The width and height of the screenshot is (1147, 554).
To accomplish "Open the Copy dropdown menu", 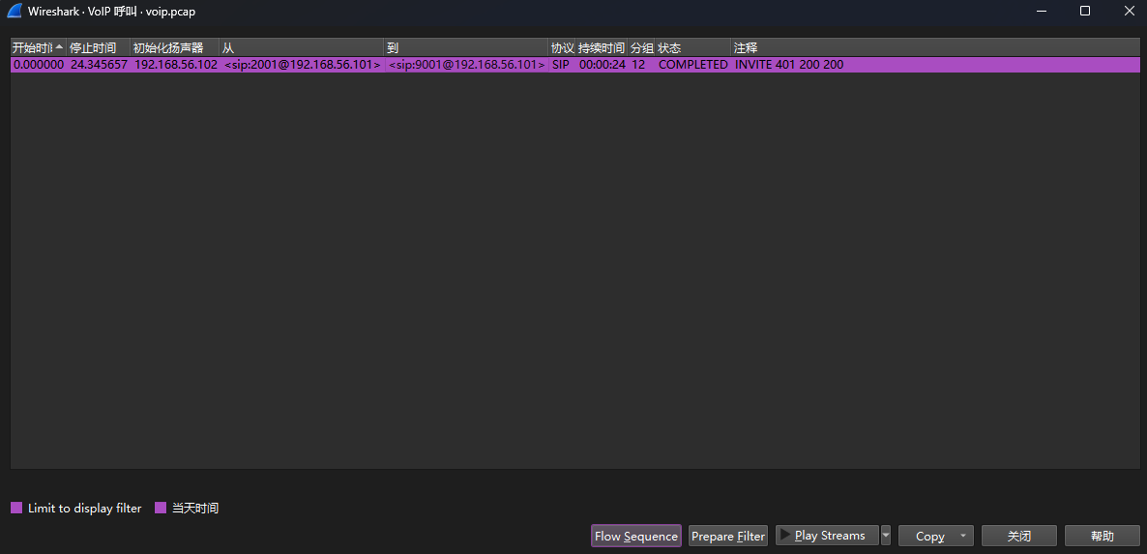I will point(935,536).
